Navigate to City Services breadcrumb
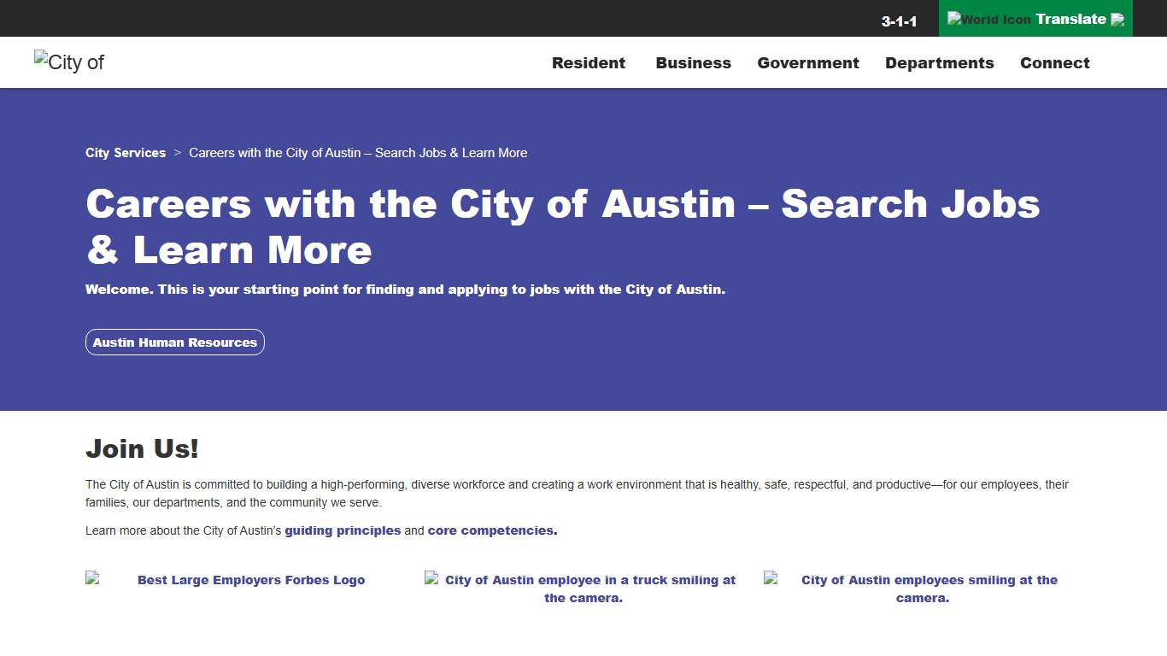The width and height of the screenshot is (1167, 656). tap(125, 153)
